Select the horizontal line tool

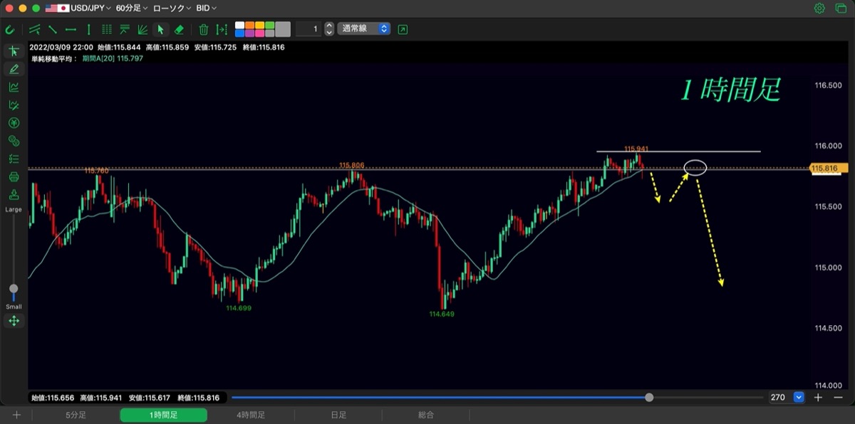71,29
